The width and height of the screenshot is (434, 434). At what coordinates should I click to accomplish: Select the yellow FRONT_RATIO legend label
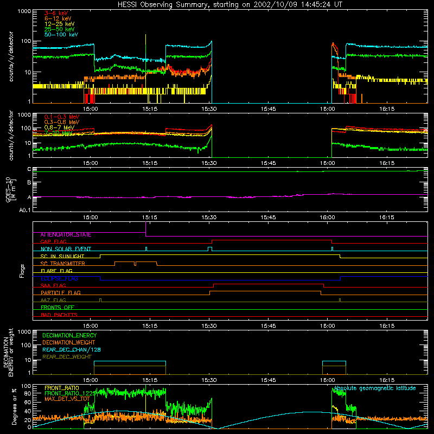[x=62, y=388]
